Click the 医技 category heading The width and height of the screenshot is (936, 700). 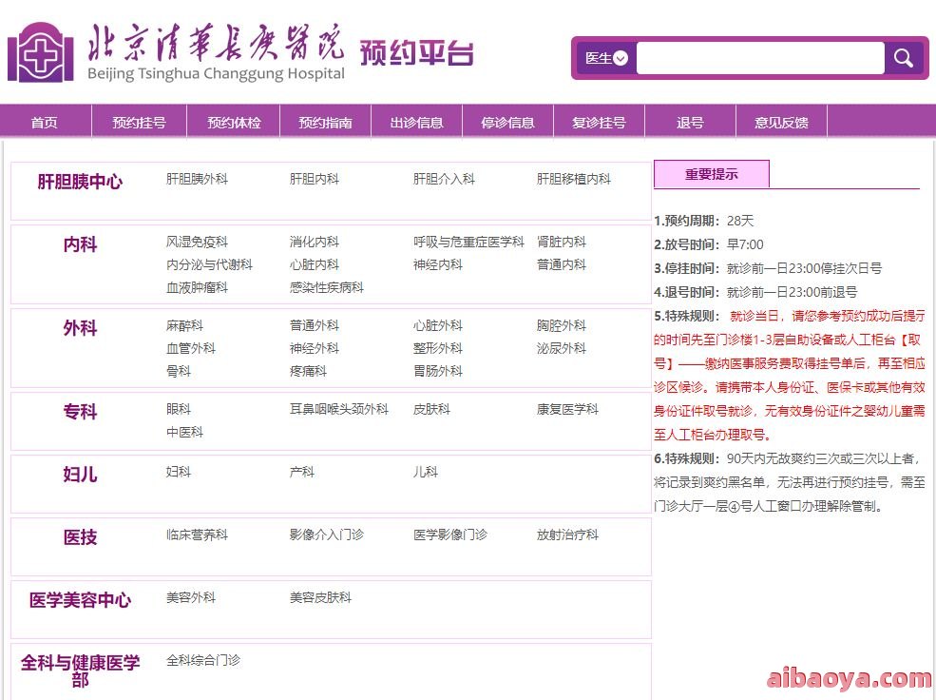[80, 537]
